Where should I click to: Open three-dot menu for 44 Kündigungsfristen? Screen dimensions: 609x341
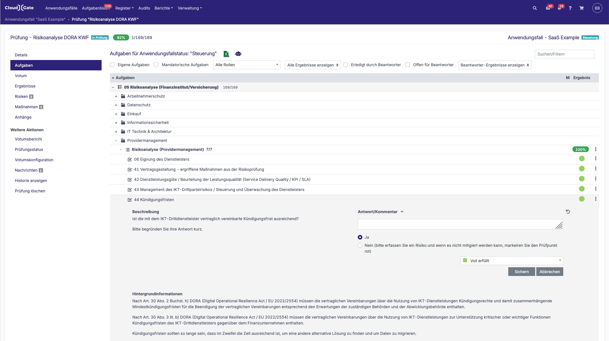tap(596, 199)
